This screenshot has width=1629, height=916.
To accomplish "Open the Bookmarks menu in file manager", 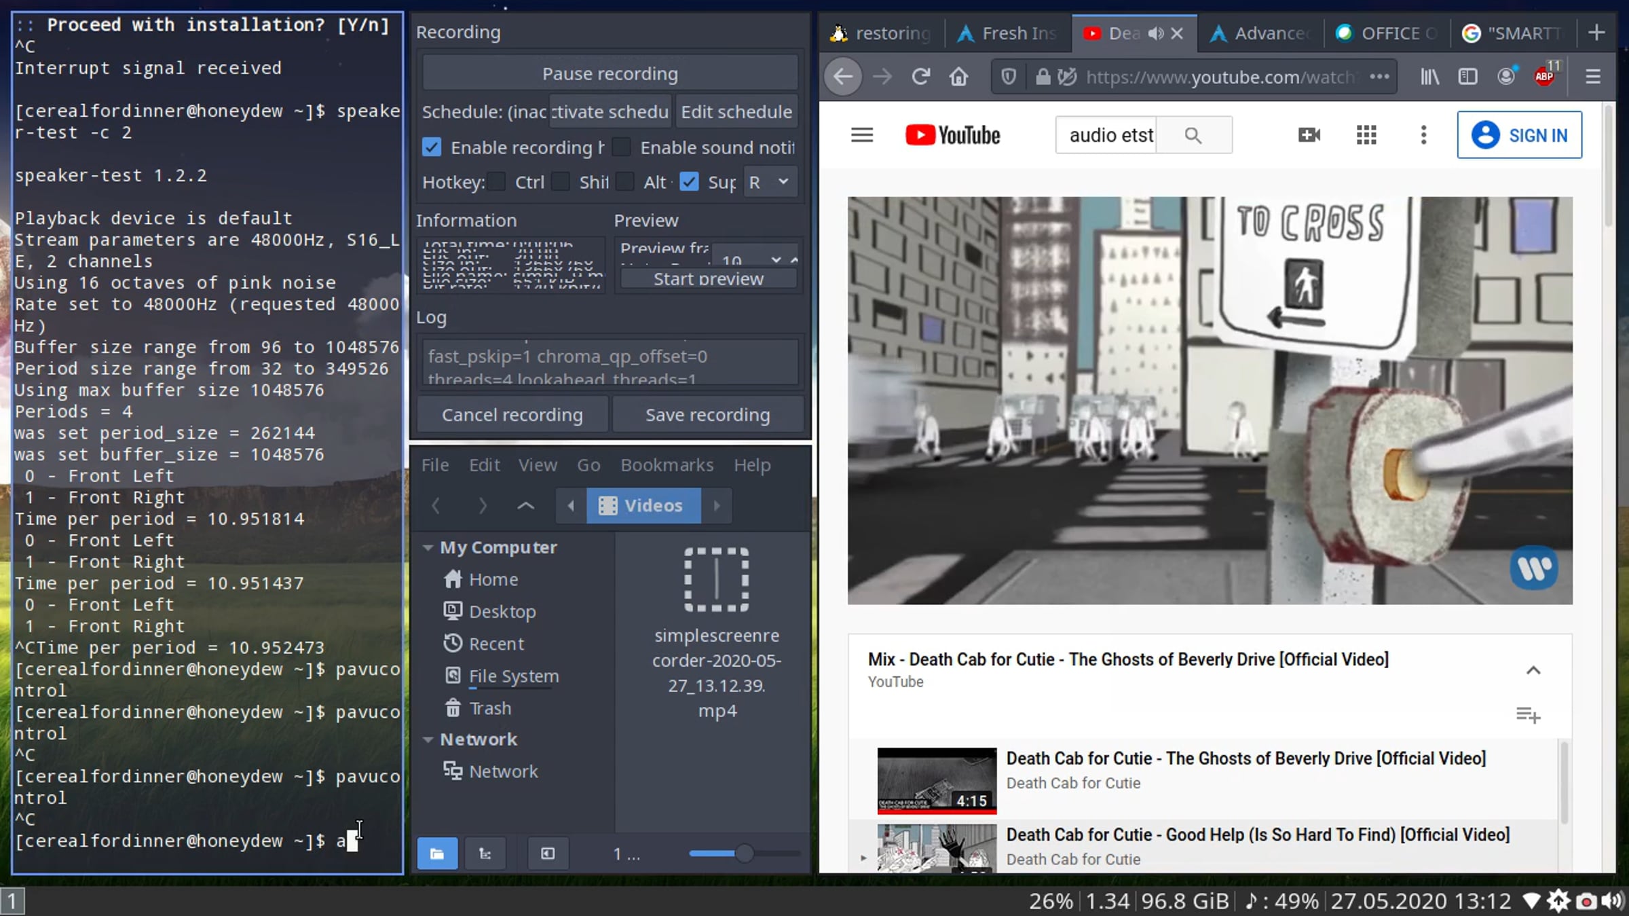I will 667,465.
